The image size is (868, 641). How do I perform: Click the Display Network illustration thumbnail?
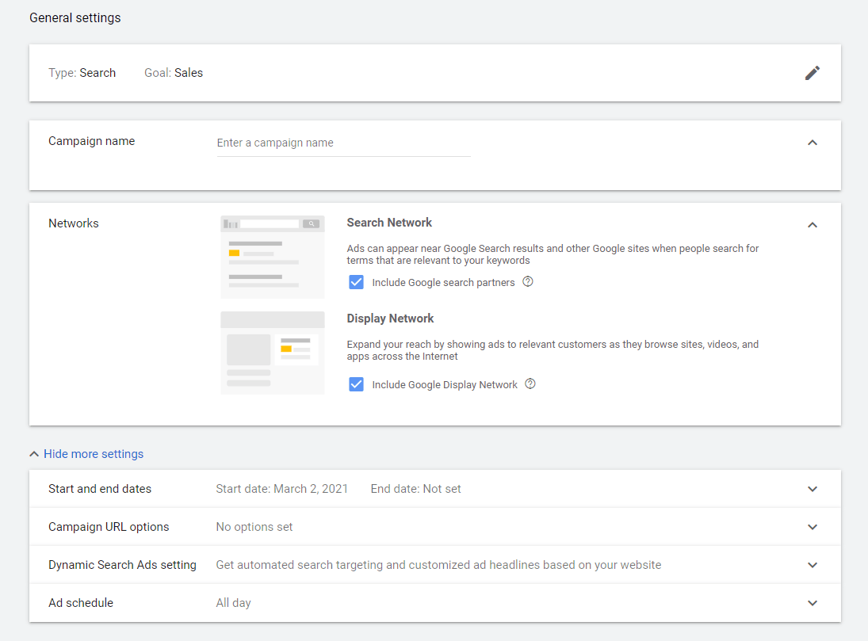coord(273,353)
